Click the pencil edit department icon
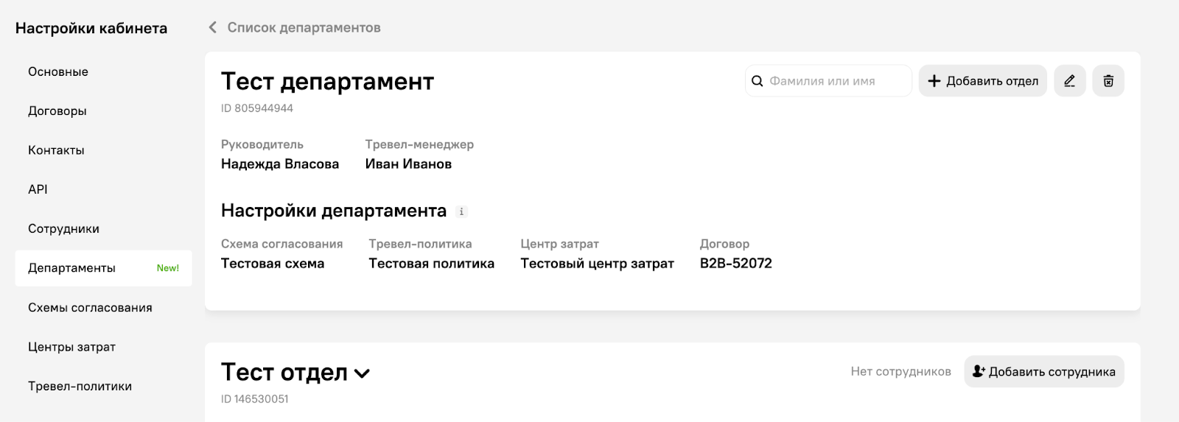The image size is (1179, 422). [x=1070, y=81]
